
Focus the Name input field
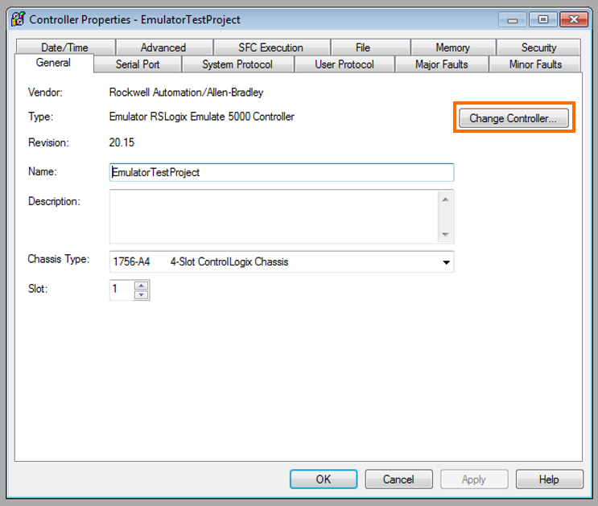282,172
